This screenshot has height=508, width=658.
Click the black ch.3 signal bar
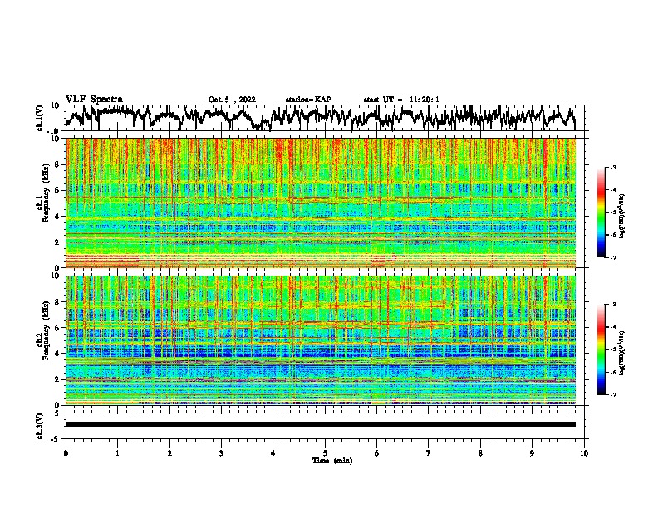click(x=320, y=424)
